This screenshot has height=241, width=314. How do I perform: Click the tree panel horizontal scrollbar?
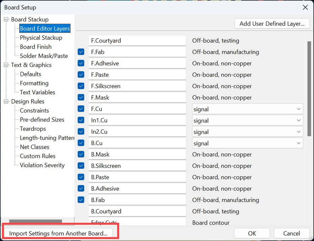tap(35, 221)
